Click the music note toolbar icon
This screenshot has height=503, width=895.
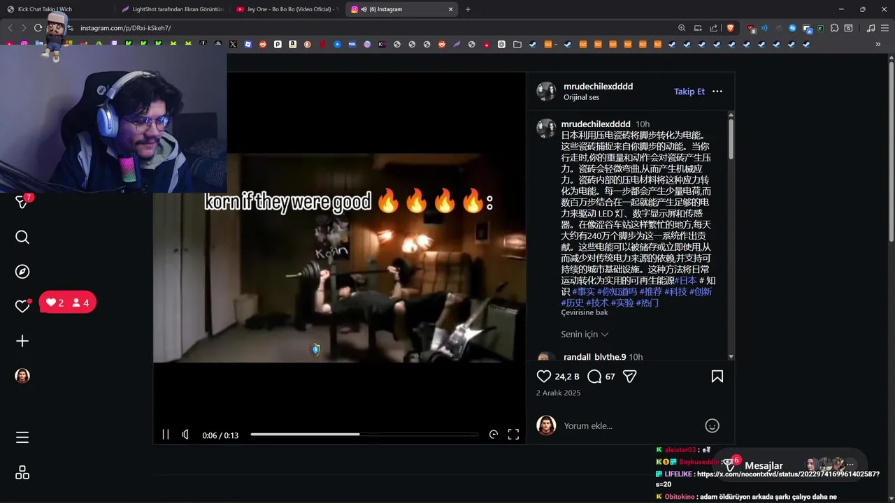coord(871,28)
